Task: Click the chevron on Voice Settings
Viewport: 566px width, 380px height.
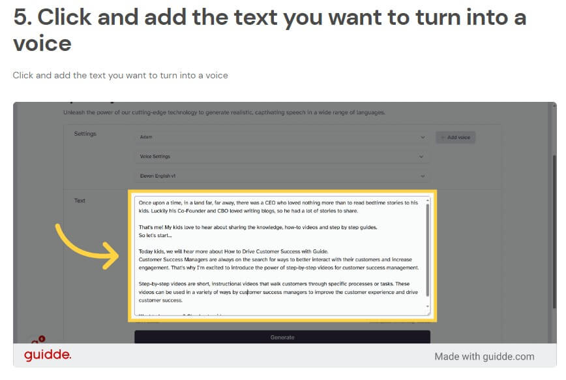Action: coord(421,157)
